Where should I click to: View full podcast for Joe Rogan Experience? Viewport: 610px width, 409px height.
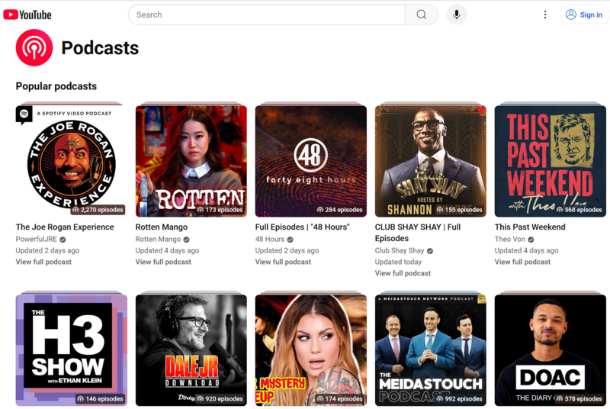coord(43,262)
